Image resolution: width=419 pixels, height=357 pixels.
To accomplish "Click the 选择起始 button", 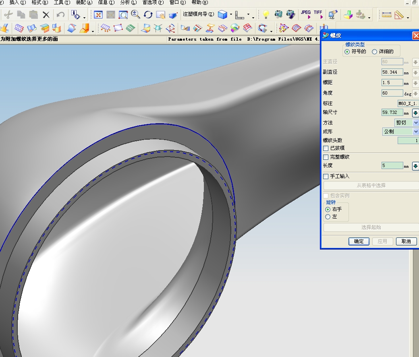I will point(371,227).
